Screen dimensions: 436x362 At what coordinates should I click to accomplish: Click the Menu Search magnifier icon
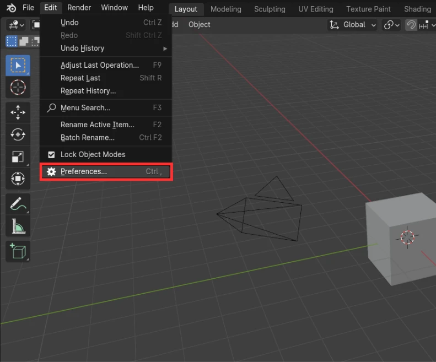(51, 108)
